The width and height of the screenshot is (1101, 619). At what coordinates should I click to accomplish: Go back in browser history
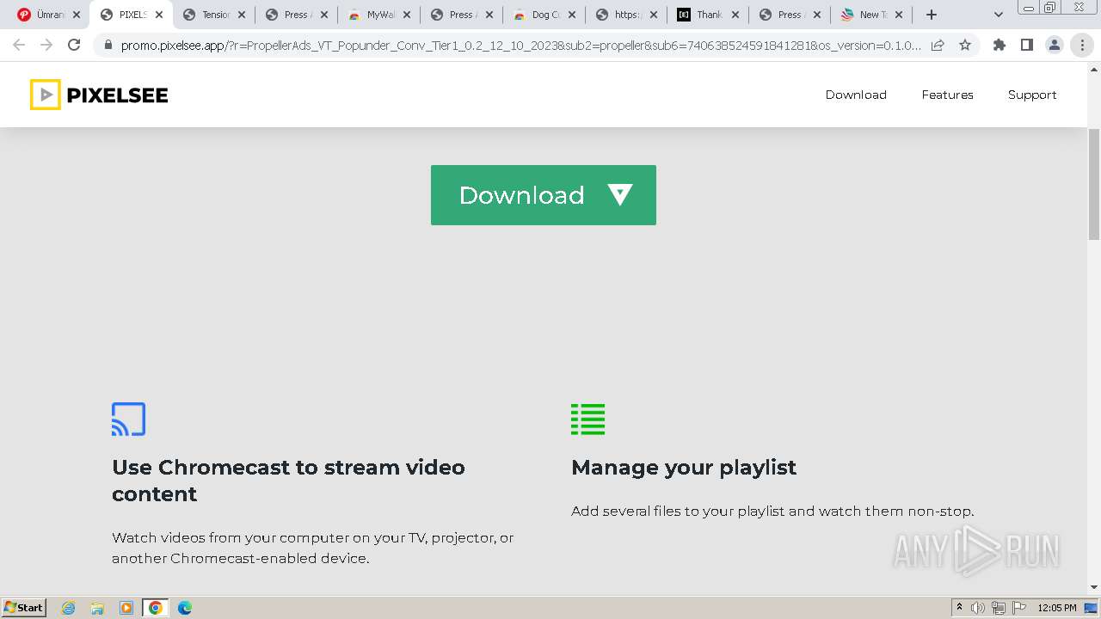click(19, 45)
